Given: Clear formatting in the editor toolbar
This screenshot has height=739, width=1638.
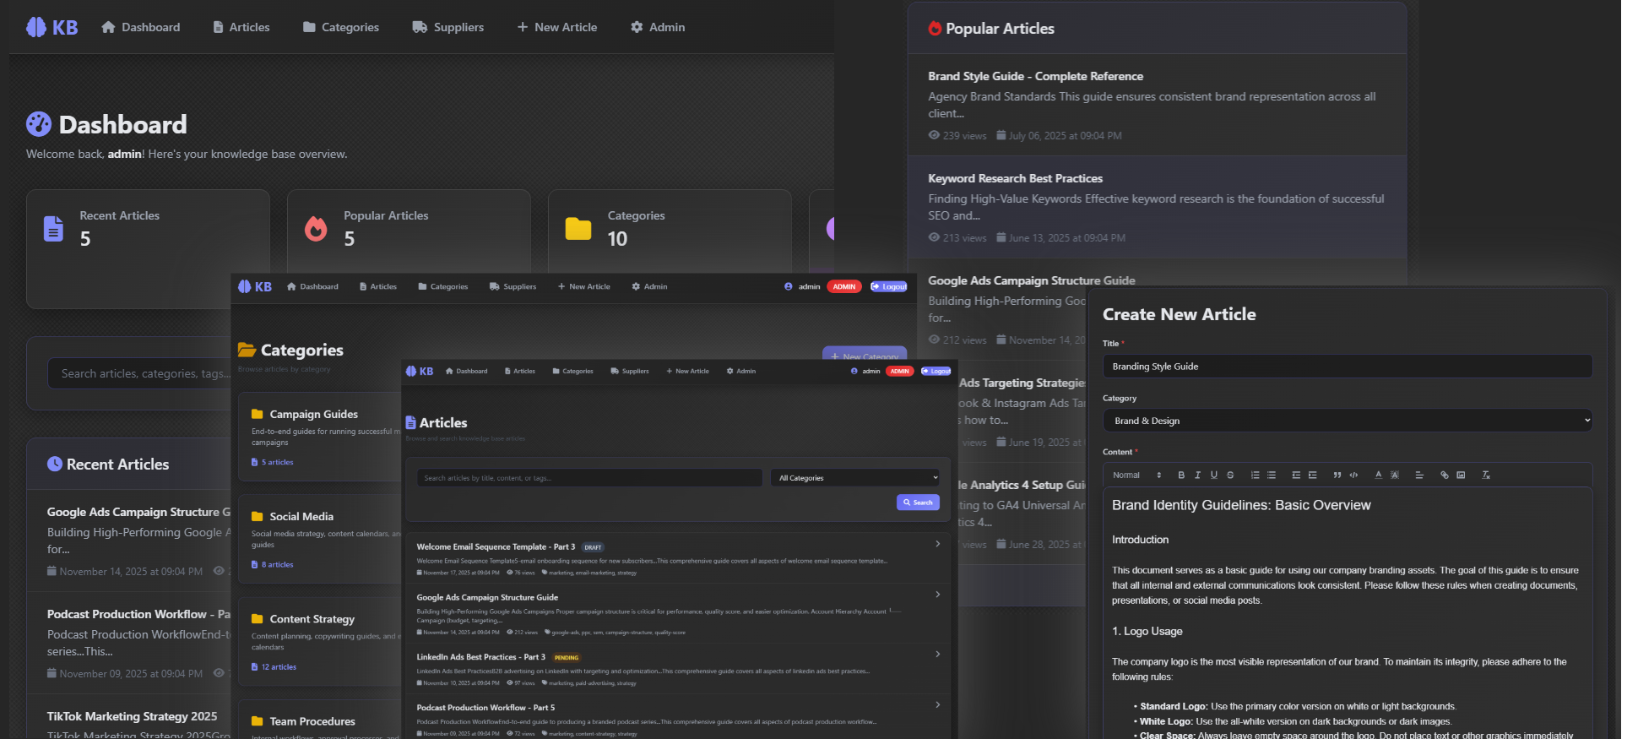Looking at the screenshot, I should point(1486,475).
